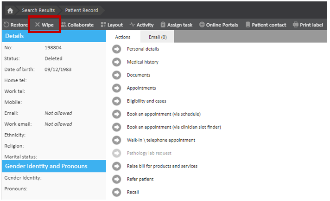Open the Collaborate tool
Image resolution: width=330 pixels, height=201 pixels.
77,25
